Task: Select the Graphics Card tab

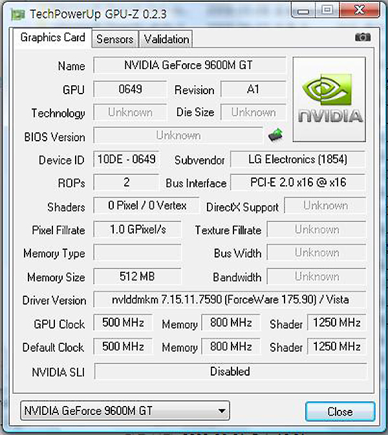Action: [52, 37]
